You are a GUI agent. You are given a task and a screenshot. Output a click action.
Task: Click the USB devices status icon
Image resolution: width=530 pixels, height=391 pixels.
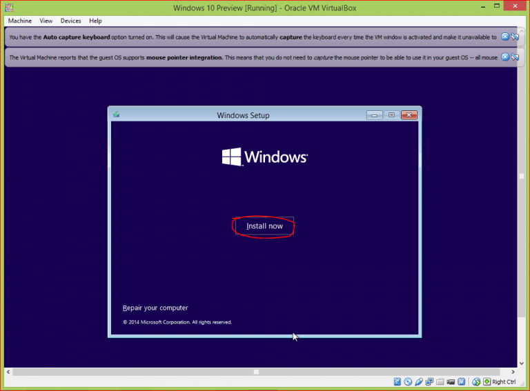pyautogui.click(x=419, y=381)
